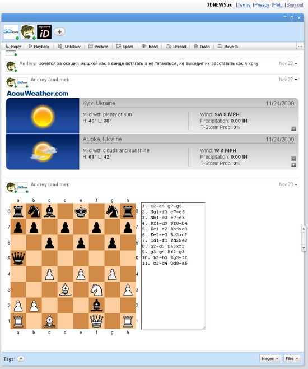Viewport: 308px width, 369px height.
Task: Open the Nov 23 message dropdown menu
Action: tap(296, 184)
